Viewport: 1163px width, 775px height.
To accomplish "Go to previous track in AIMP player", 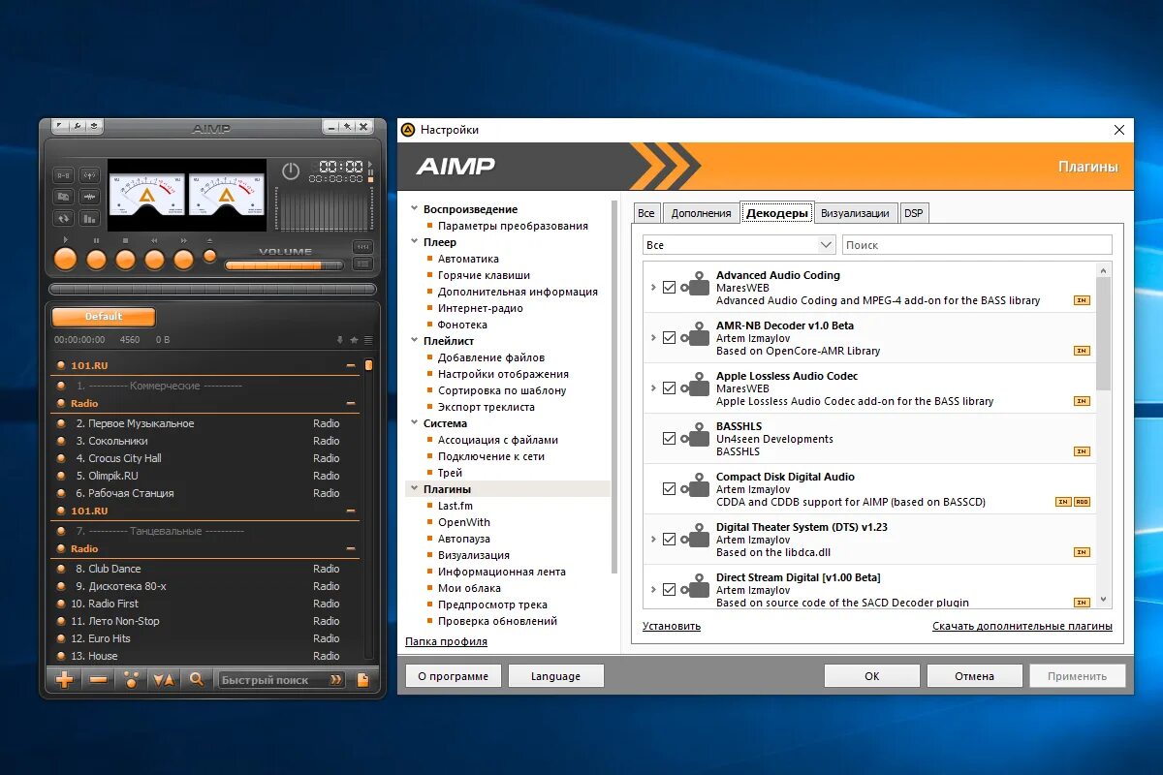I will (154, 260).
